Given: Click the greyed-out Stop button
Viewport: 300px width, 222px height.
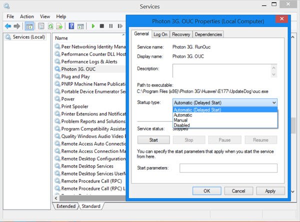Looking at the screenshot, I should (x=189, y=140).
